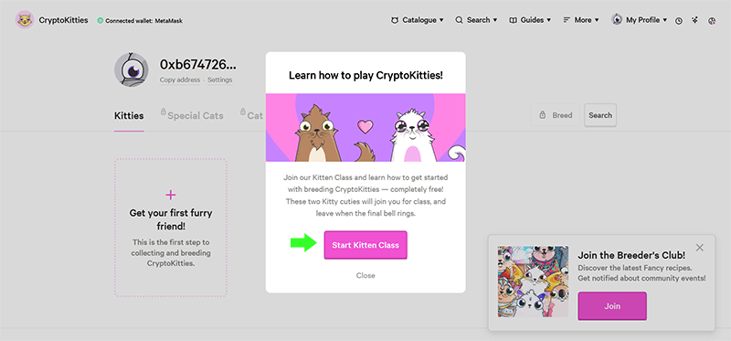The width and height of the screenshot is (731, 341).
Task: Click the Learn how to play heading
Action: click(x=365, y=75)
